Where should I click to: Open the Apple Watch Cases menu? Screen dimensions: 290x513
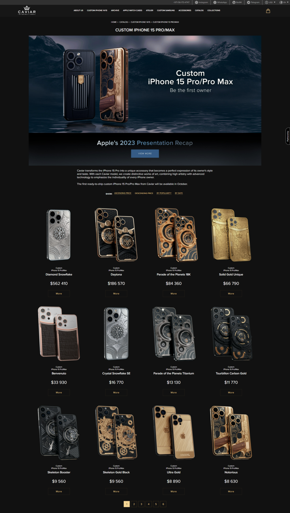click(x=133, y=11)
